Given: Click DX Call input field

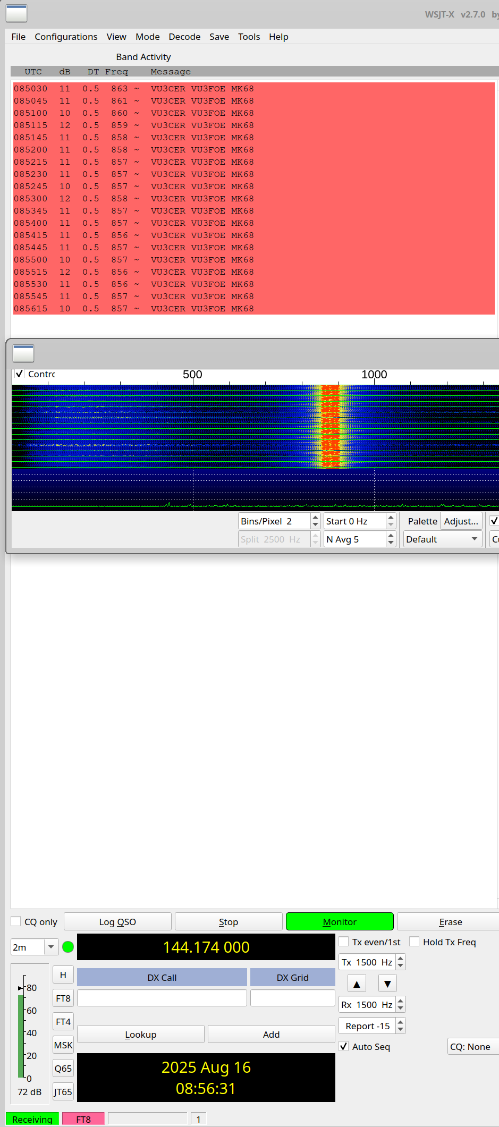Looking at the screenshot, I should pyautogui.click(x=162, y=997).
